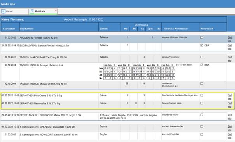The width and height of the screenshot is (235, 142).
Task: Switch to the Cockpit tab
Action: 14,11
